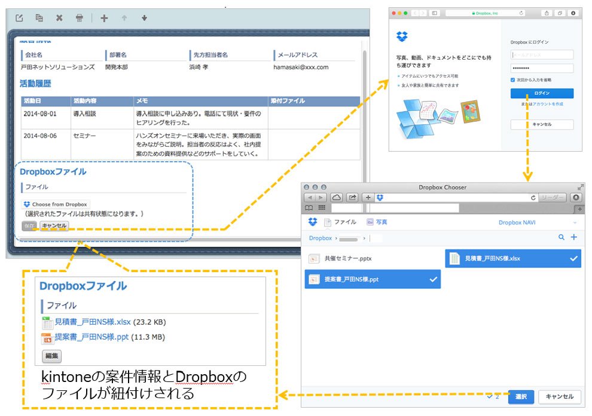Click the print icon in kintone toolbar
Screen dimensions: 592x416
click(80, 18)
